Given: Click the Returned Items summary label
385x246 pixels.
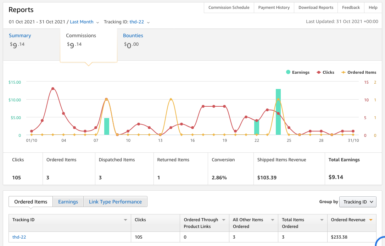Looking at the screenshot, I should (173, 160).
